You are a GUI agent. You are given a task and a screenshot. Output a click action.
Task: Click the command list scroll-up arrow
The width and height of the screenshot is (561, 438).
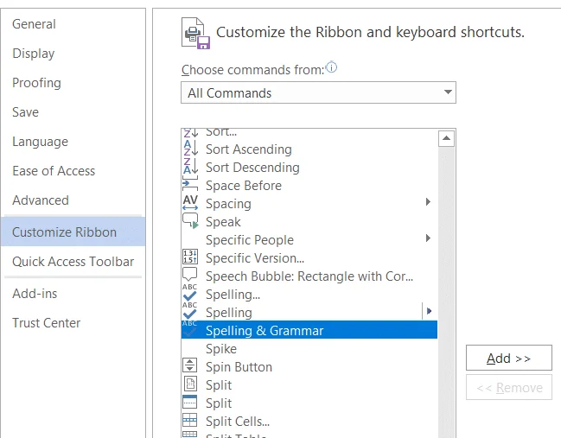click(x=447, y=139)
